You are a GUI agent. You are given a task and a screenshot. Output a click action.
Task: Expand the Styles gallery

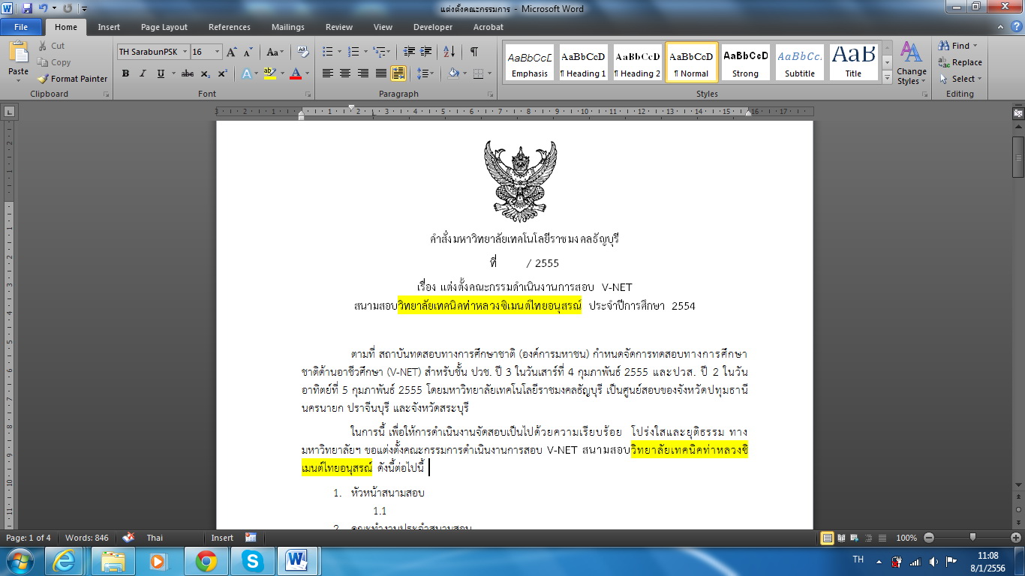pos(888,78)
